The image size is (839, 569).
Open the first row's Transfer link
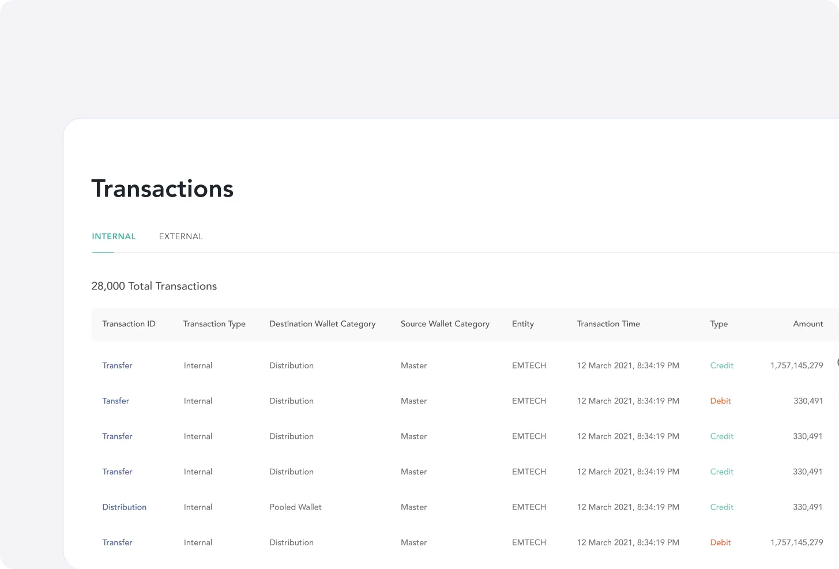pyautogui.click(x=117, y=365)
